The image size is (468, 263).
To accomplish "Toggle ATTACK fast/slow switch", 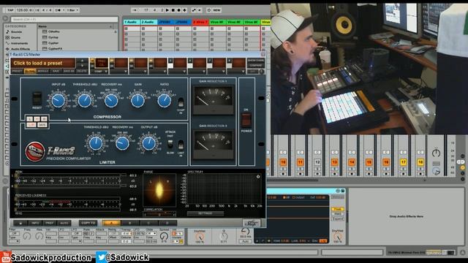I will tap(170, 144).
